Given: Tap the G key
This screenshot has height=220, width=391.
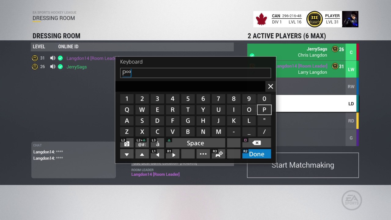Looking at the screenshot, I should pos(188,121).
